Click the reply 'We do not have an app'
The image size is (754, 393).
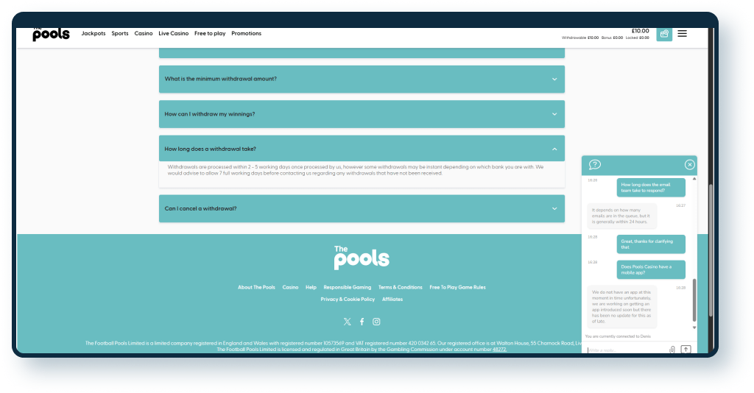(x=621, y=306)
